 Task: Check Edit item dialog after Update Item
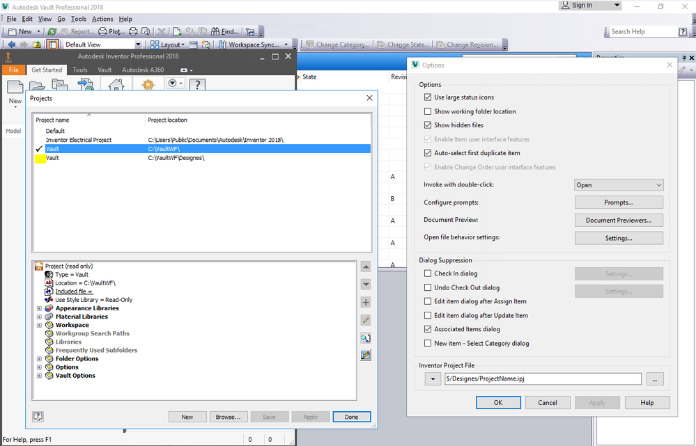point(428,316)
